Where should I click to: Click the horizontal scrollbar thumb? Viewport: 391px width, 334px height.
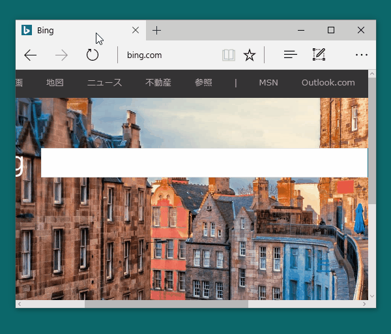(x=167, y=304)
